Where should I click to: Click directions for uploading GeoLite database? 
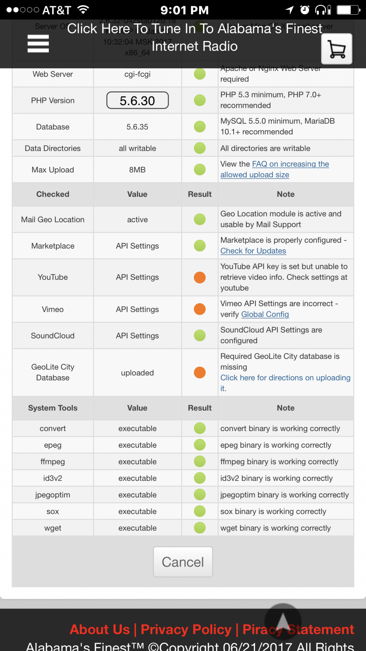click(x=285, y=378)
